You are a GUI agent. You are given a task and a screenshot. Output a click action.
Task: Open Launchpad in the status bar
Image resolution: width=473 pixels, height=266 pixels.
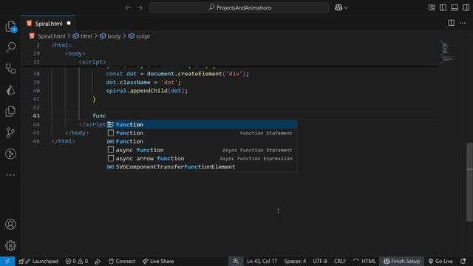click(38, 261)
